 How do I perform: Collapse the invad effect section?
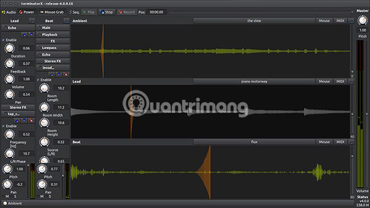(x=53, y=68)
